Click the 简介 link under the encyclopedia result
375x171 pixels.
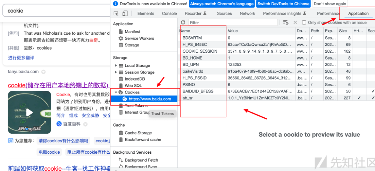[x=60, y=115]
